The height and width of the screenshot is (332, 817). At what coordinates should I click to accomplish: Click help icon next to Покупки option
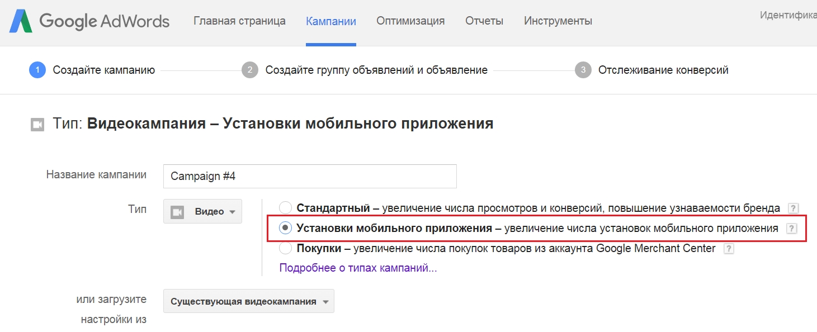729,249
